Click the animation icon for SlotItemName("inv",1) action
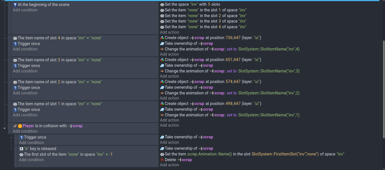This screenshot has width=385, height=170. click(x=162, y=115)
